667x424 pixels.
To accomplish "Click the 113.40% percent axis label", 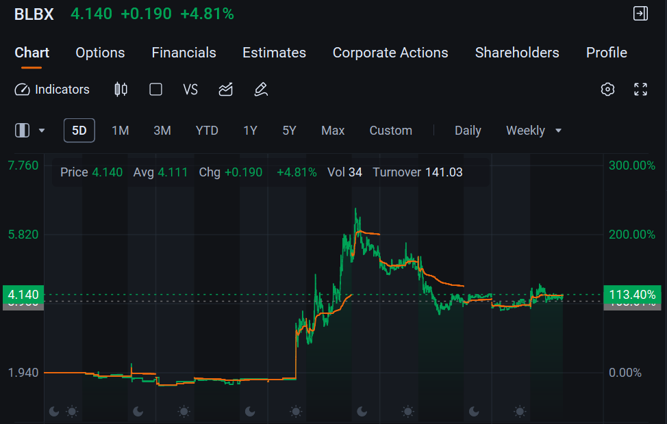I will coord(632,295).
